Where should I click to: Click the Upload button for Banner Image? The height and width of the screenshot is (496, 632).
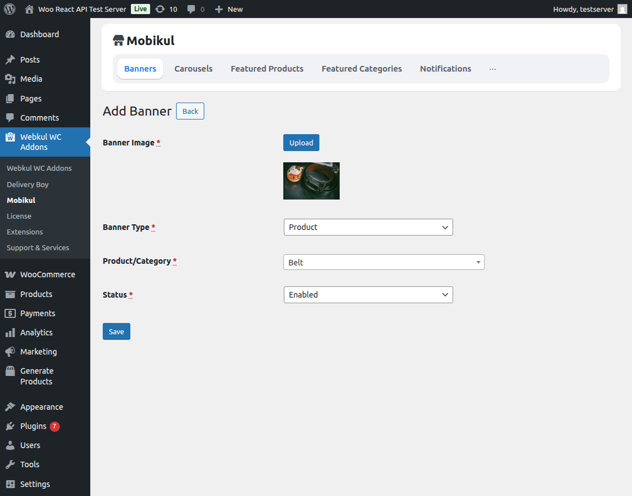(301, 143)
